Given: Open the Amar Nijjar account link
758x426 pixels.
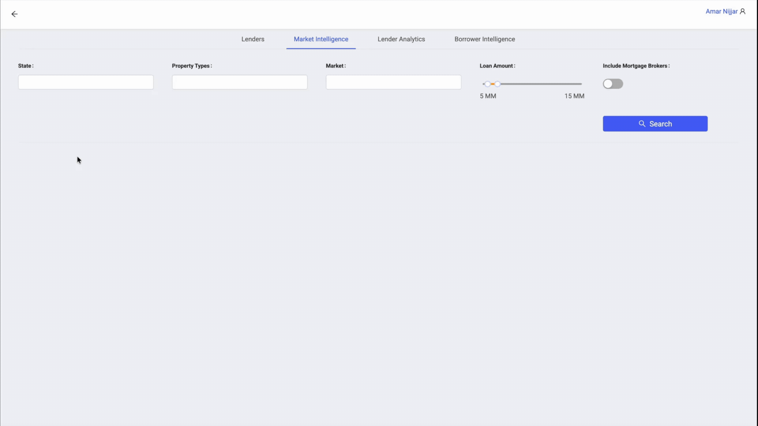Looking at the screenshot, I should pos(722,11).
